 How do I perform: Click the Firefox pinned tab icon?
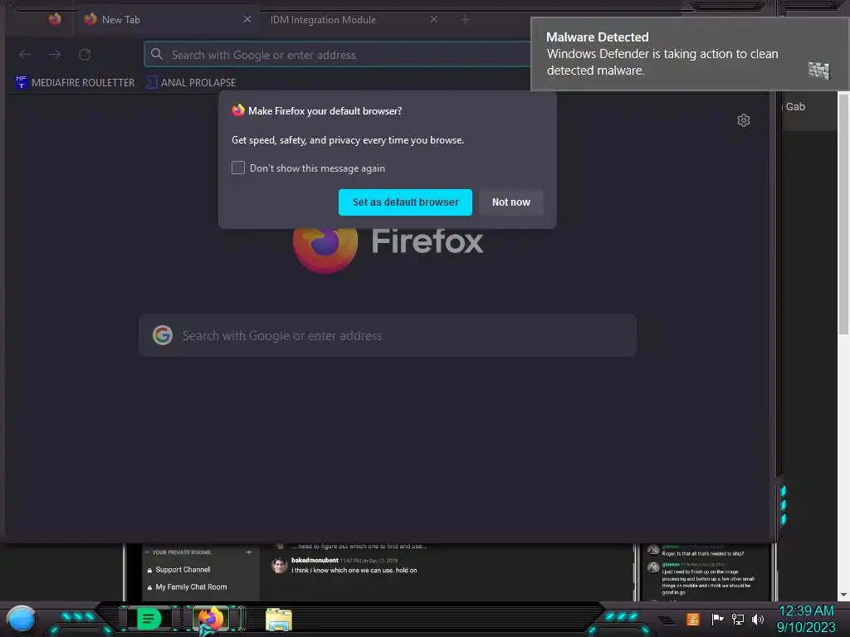point(55,20)
